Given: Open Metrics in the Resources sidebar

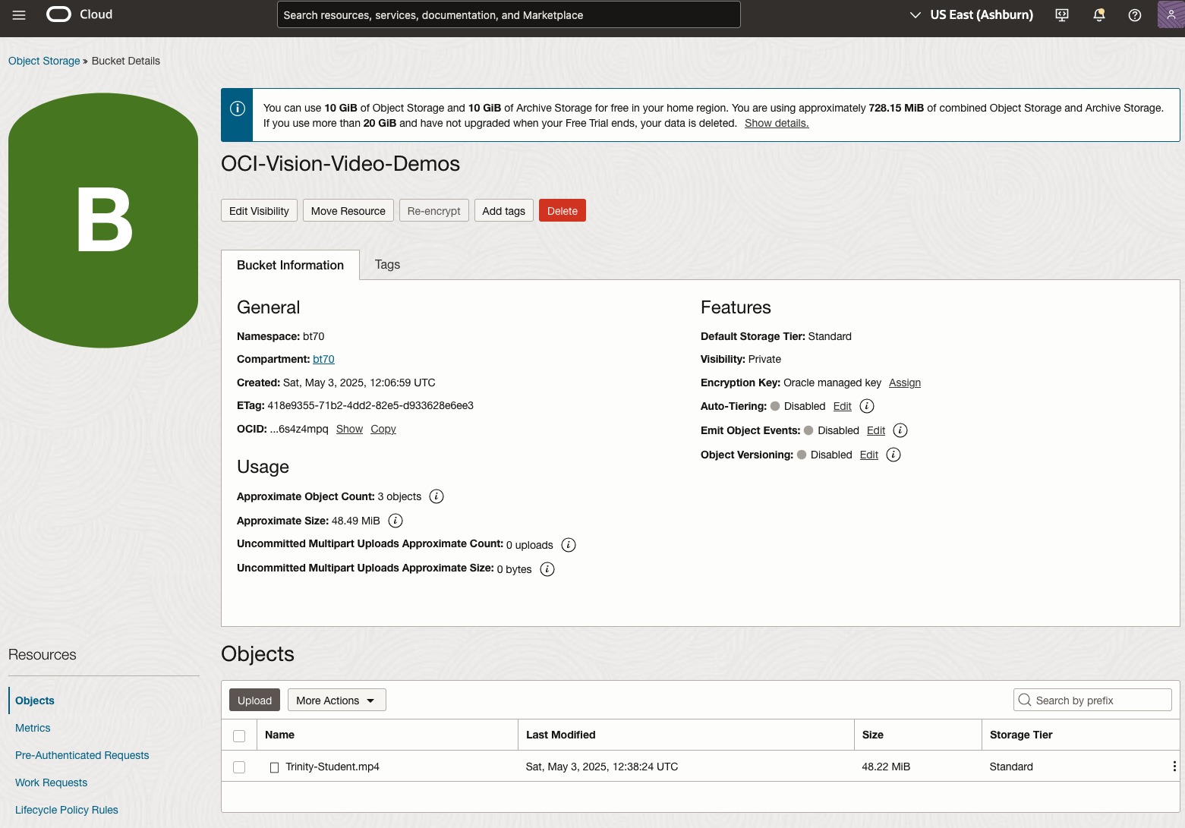Looking at the screenshot, I should pos(33,728).
